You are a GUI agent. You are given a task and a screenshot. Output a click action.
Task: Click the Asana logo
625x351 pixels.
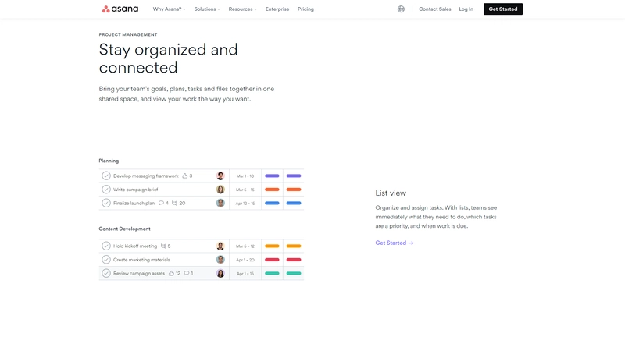click(x=120, y=9)
